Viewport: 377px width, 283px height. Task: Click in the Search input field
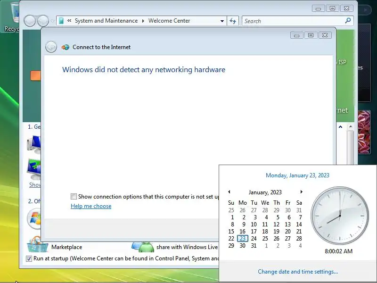click(293, 21)
